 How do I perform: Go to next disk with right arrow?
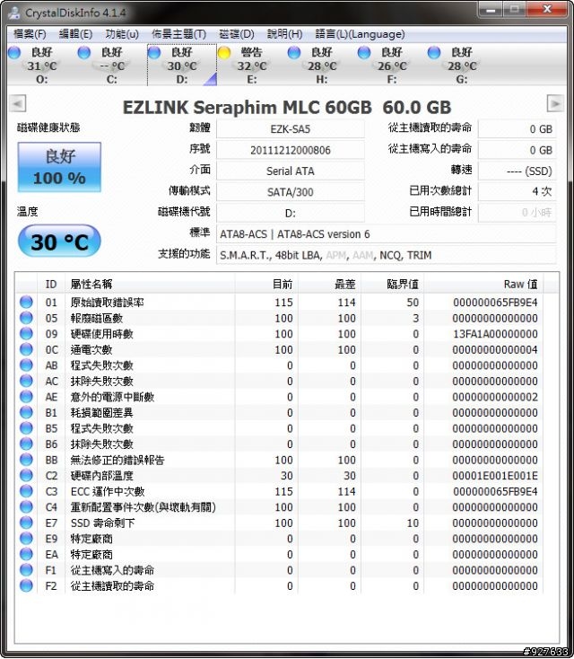(x=555, y=103)
